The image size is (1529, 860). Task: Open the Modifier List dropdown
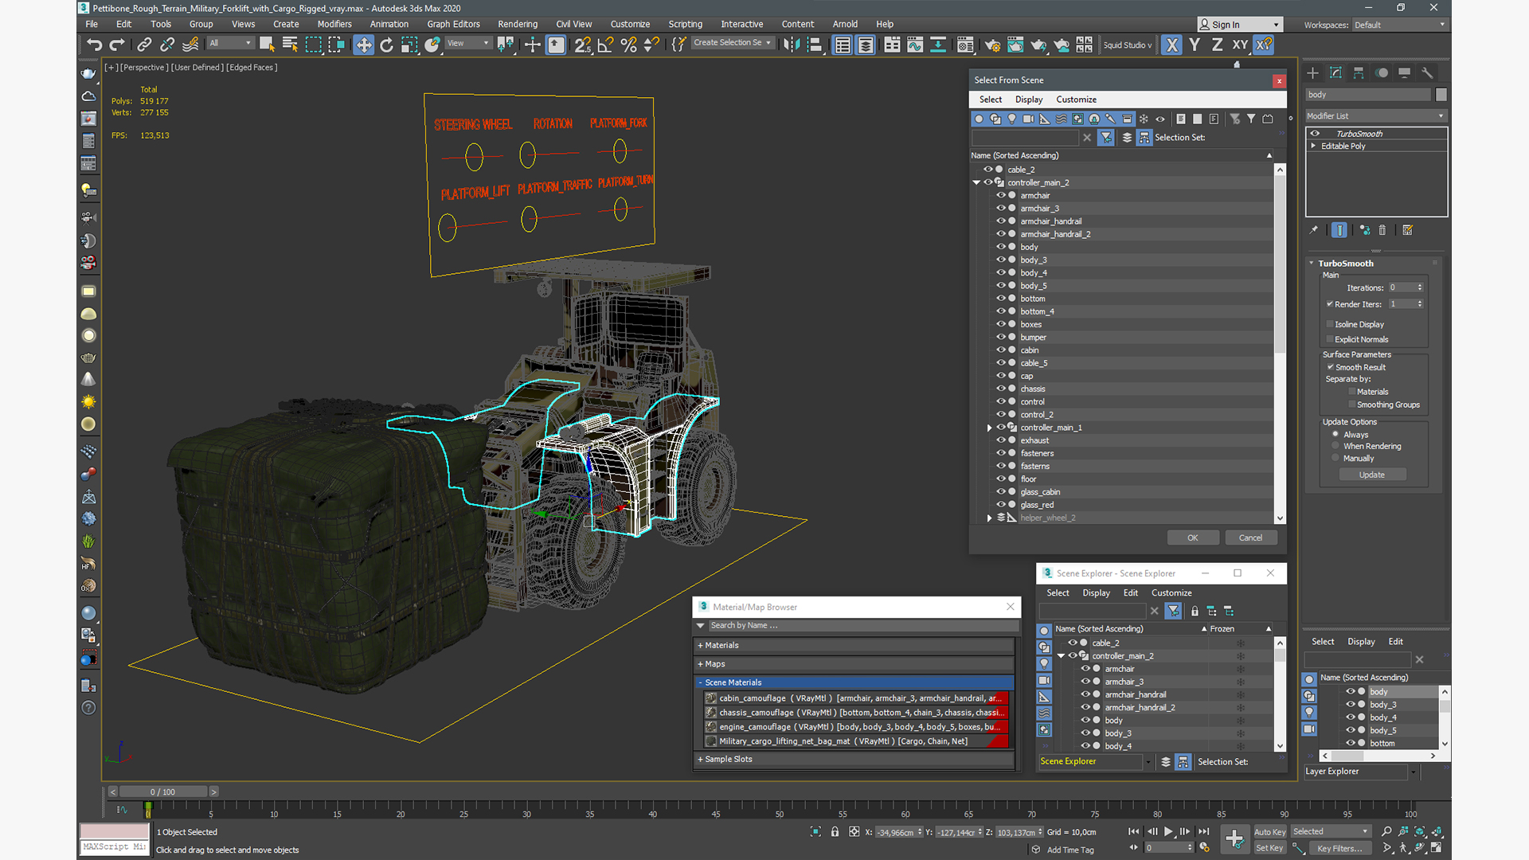tap(1375, 115)
